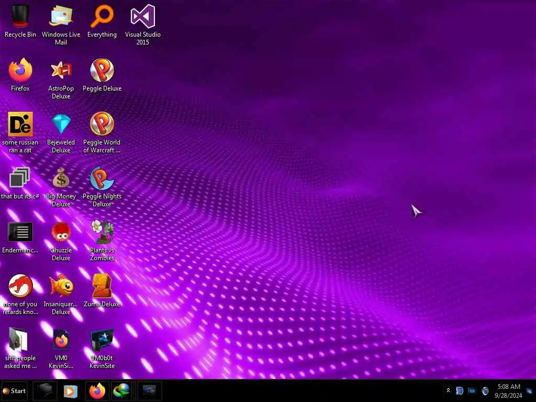The height and width of the screenshot is (402, 536).
Task: Click the Big Money Deluxe money bag
Action: [x=61, y=187]
